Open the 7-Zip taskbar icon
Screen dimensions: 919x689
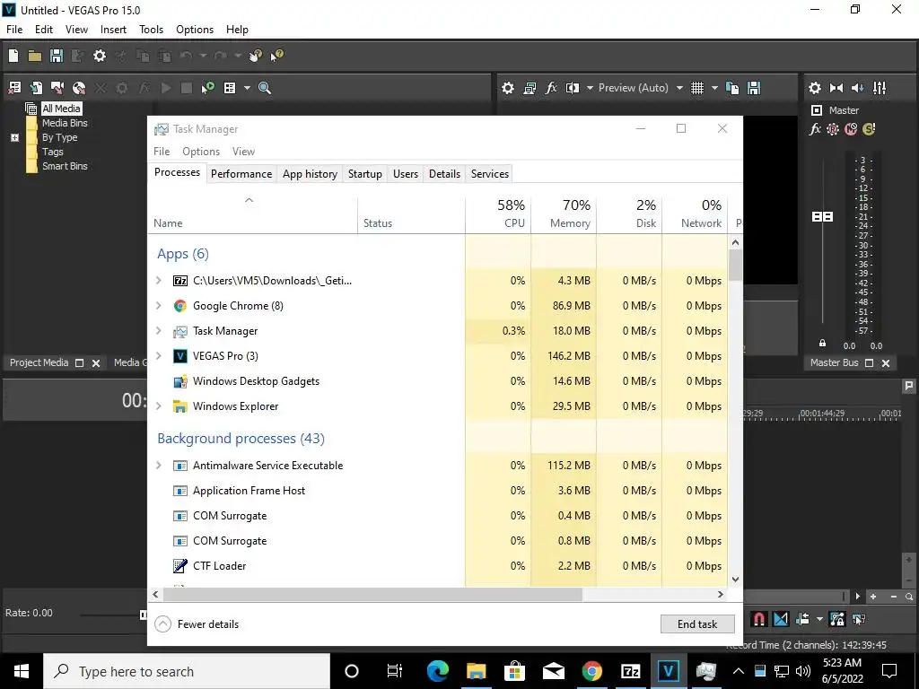[x=630, y=671]
